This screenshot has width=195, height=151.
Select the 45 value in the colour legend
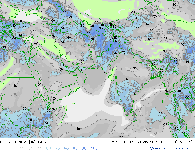point(40,148)
